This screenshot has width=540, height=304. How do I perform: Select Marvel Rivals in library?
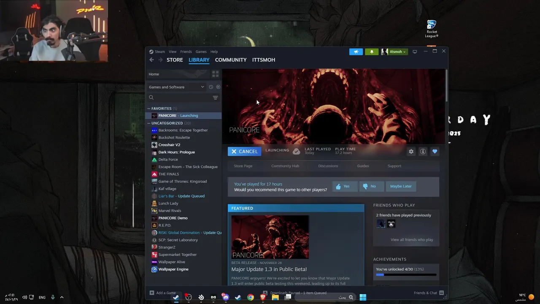(170, 211)
